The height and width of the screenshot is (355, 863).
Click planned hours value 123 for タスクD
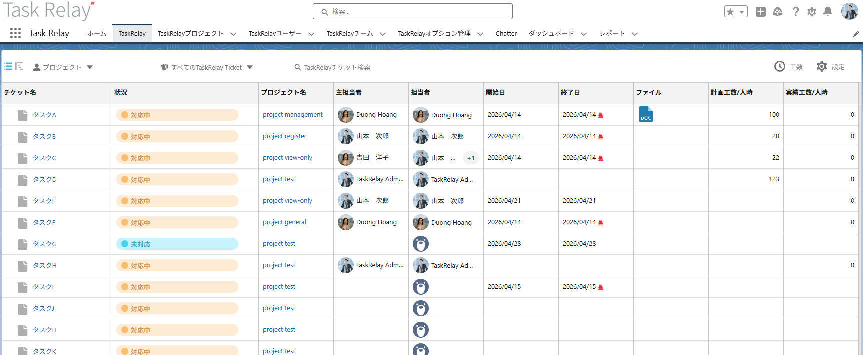point(774,179)
